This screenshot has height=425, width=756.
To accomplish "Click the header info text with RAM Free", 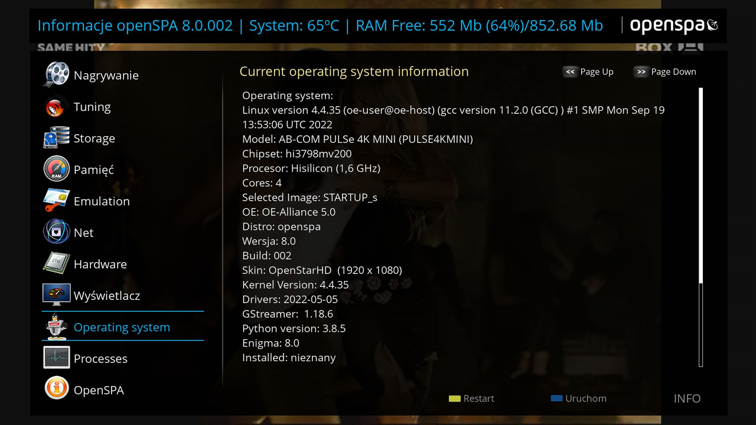I will [x=320, y=25].
